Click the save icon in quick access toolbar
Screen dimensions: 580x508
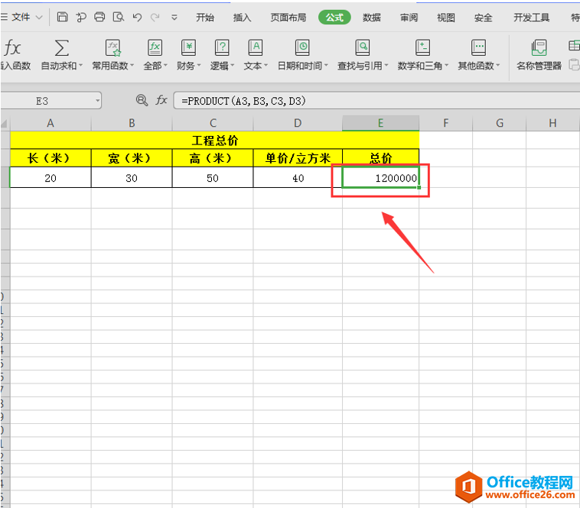[63, 17]
